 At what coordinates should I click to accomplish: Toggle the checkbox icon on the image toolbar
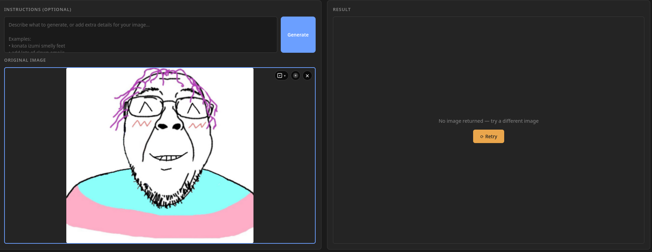pos(279,75)
